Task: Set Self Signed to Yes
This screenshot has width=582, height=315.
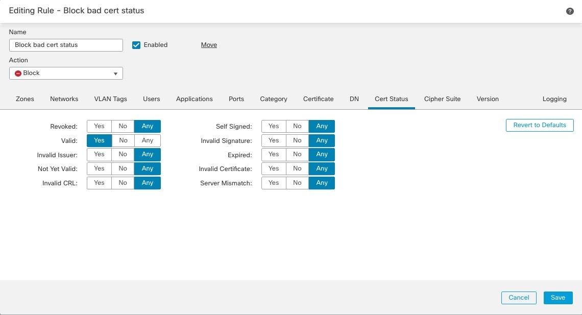Action: (274, 126)
